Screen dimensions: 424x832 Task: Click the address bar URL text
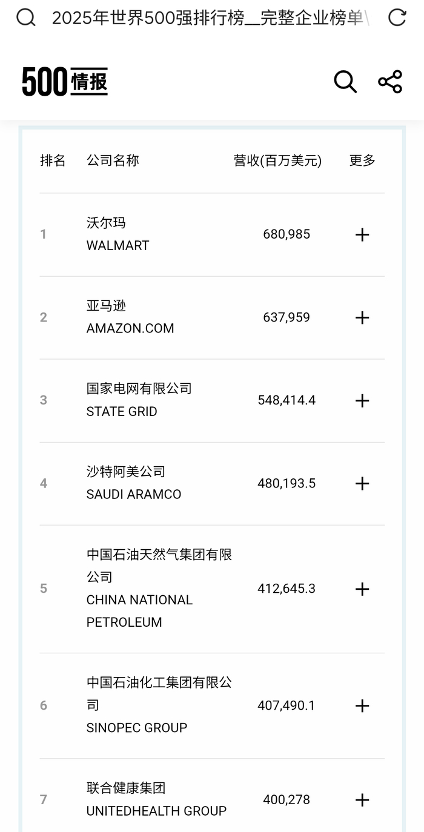click(x=209, y=18)
